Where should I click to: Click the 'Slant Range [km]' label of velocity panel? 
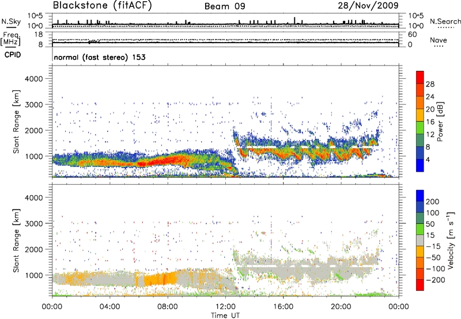[x=16, y=241]
